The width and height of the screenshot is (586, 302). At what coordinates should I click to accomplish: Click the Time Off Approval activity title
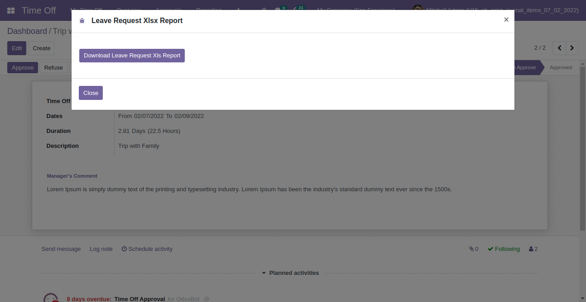[x=139, y=299]
